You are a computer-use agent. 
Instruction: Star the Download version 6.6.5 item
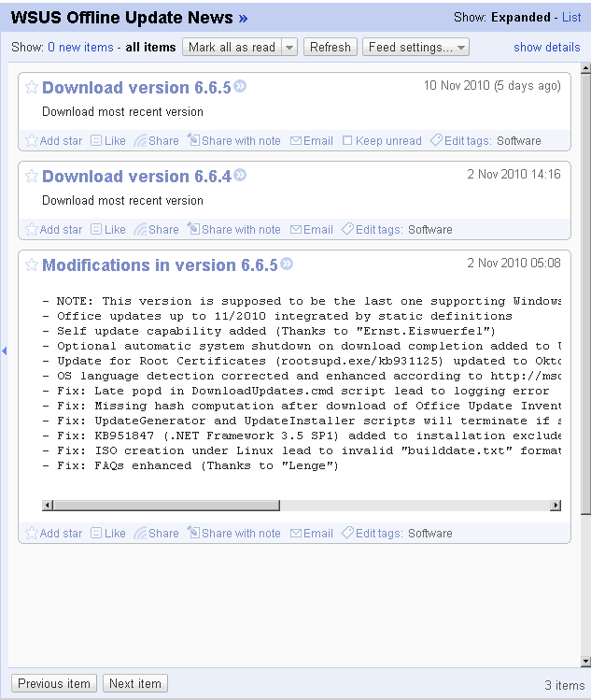(32, 88)
